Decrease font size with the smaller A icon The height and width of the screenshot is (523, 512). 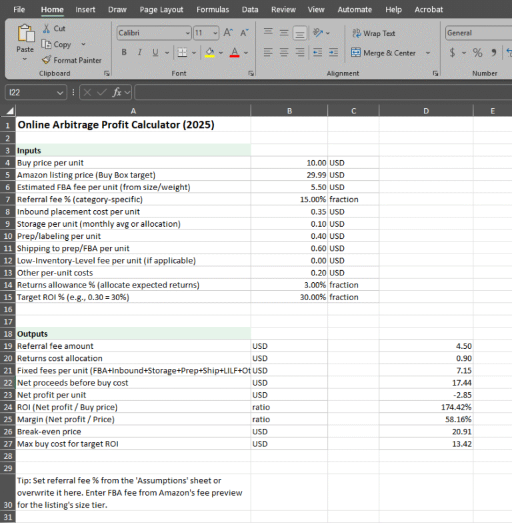(x=244, y=33)
